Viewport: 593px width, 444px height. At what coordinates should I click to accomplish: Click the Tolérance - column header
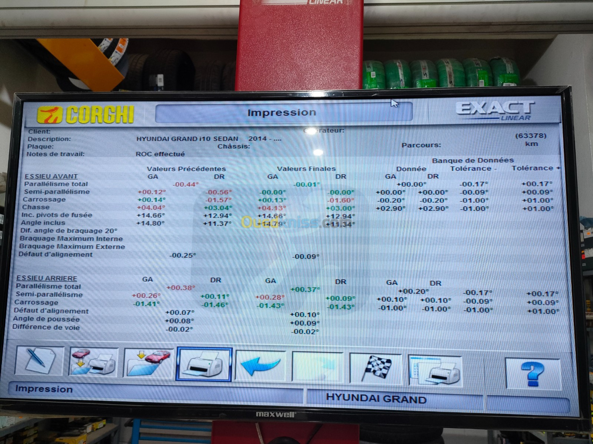tap(473, 168)
